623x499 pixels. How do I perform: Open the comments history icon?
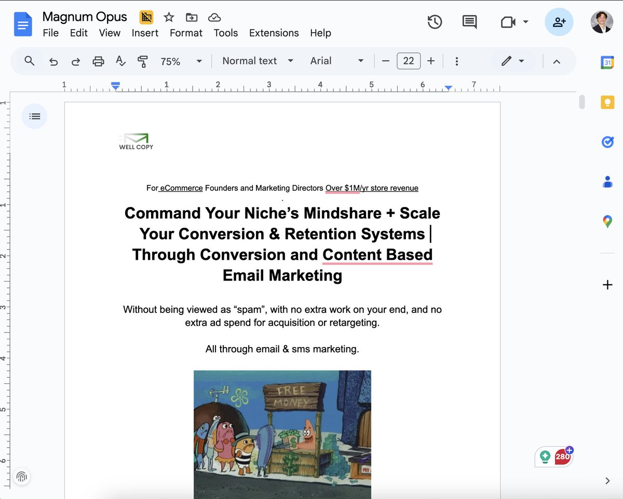[x=469, y=22]
